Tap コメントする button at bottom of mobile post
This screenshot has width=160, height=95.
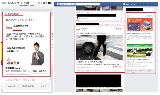click(28, 86)
